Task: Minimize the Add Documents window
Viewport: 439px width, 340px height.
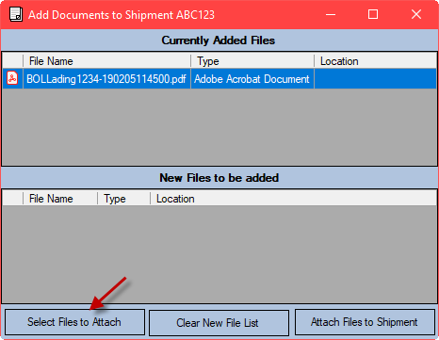Action: [331, 14]
